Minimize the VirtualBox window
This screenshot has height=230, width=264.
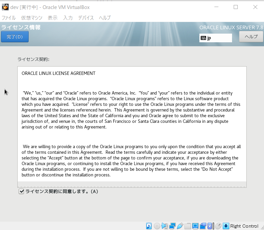[x=216, y=7]
